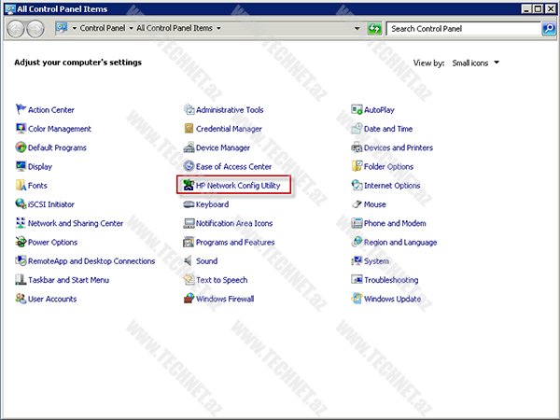Open the Windows Update icon

coord(357,299)
